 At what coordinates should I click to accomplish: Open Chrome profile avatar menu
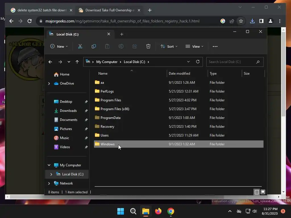[271, 21]
